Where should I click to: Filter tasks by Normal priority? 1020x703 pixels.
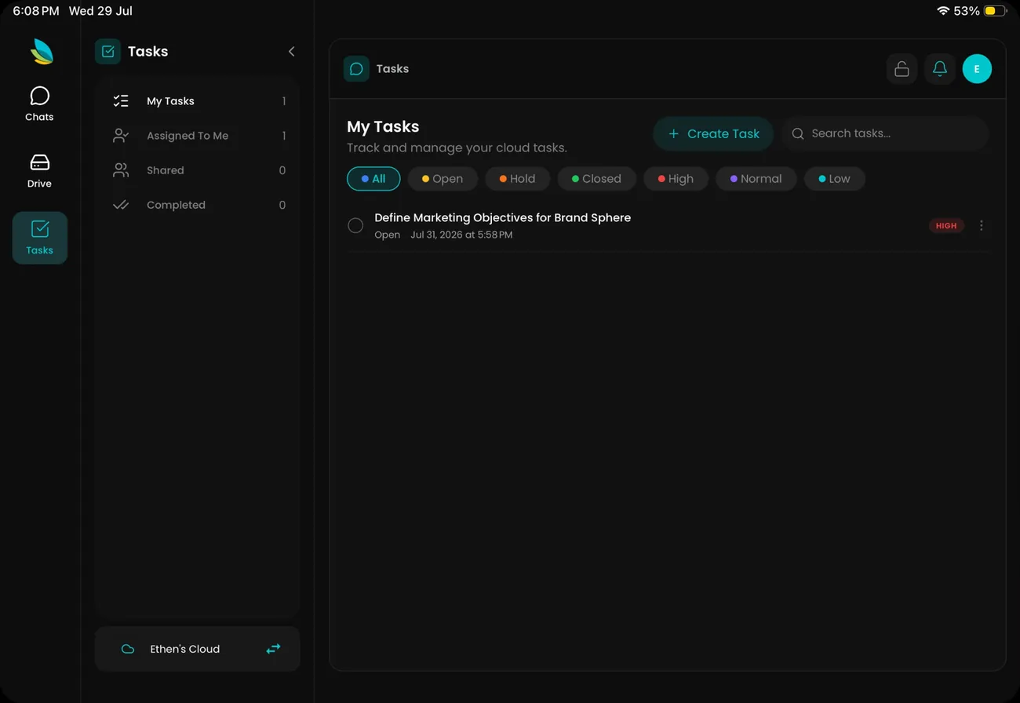pos(756,179)
